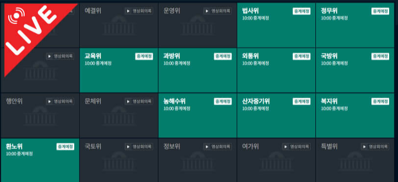The width and height of the screenshot is (398, 182).
Task: Select the 교육위 committee title
Action: click(93, 56)
